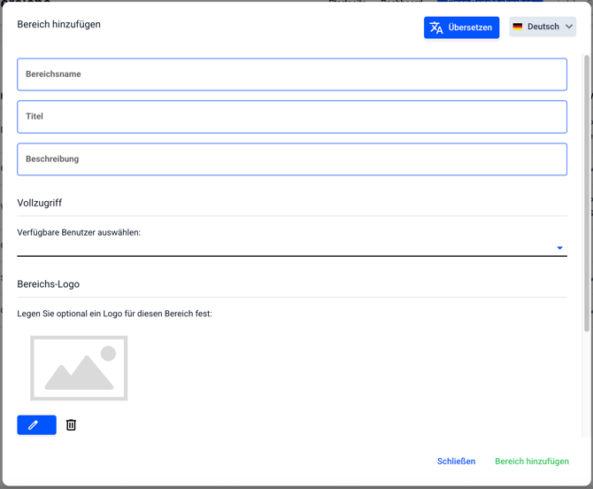Click into the Titel field
Screen dimensions: 593x489
(x=292, y=117)
